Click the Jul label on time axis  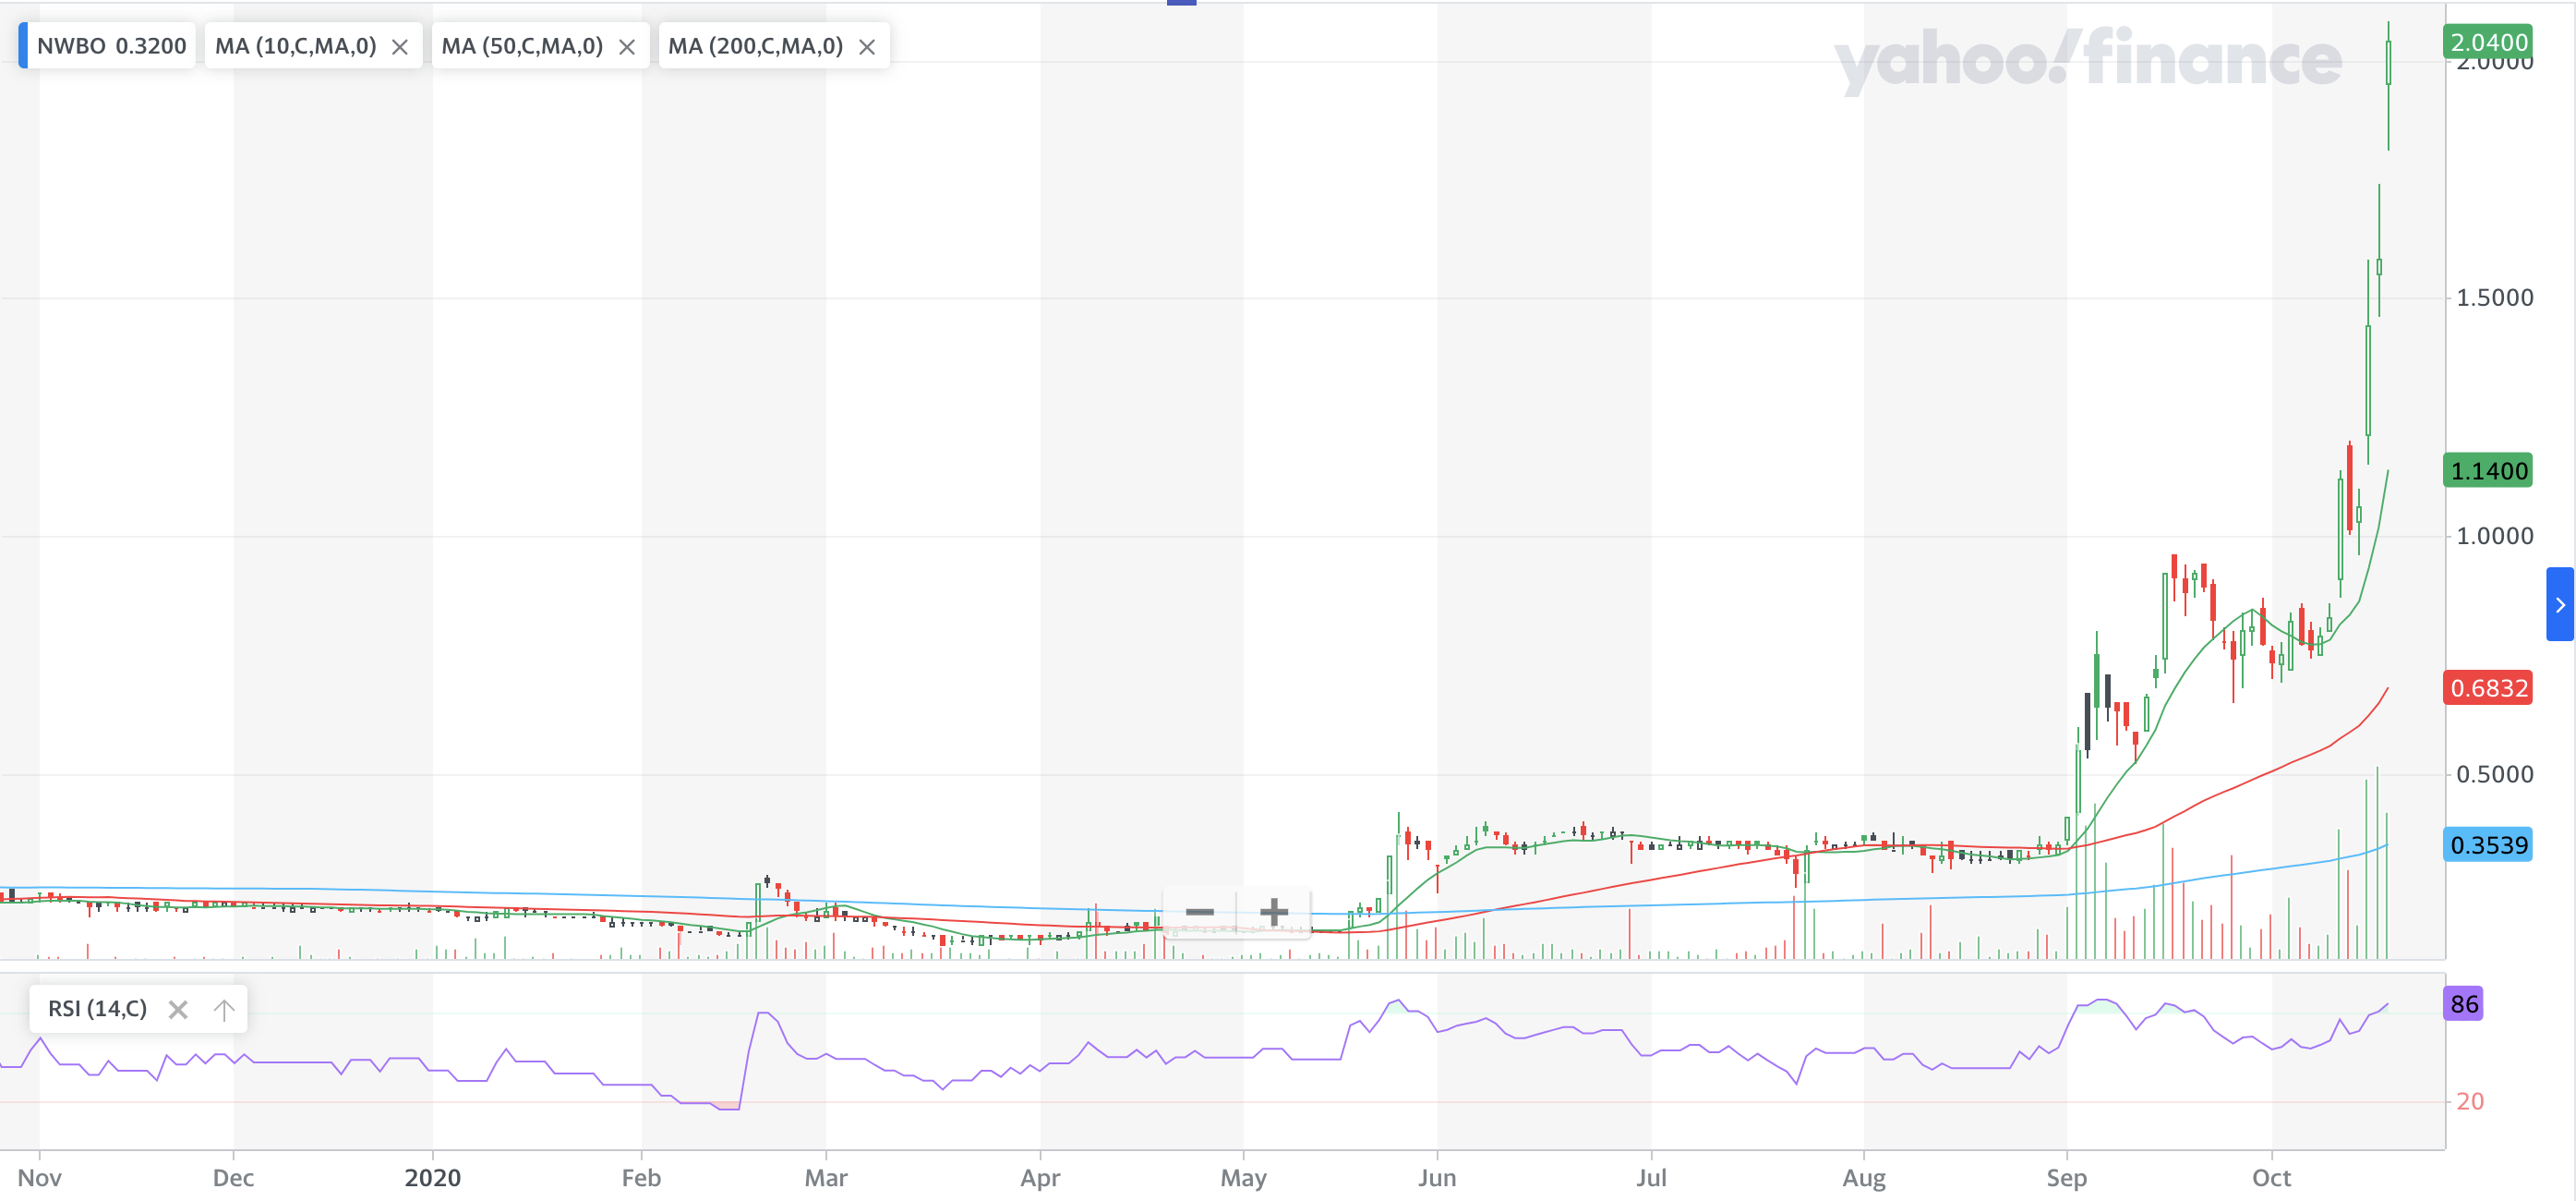click(x=1651, y=1178)
